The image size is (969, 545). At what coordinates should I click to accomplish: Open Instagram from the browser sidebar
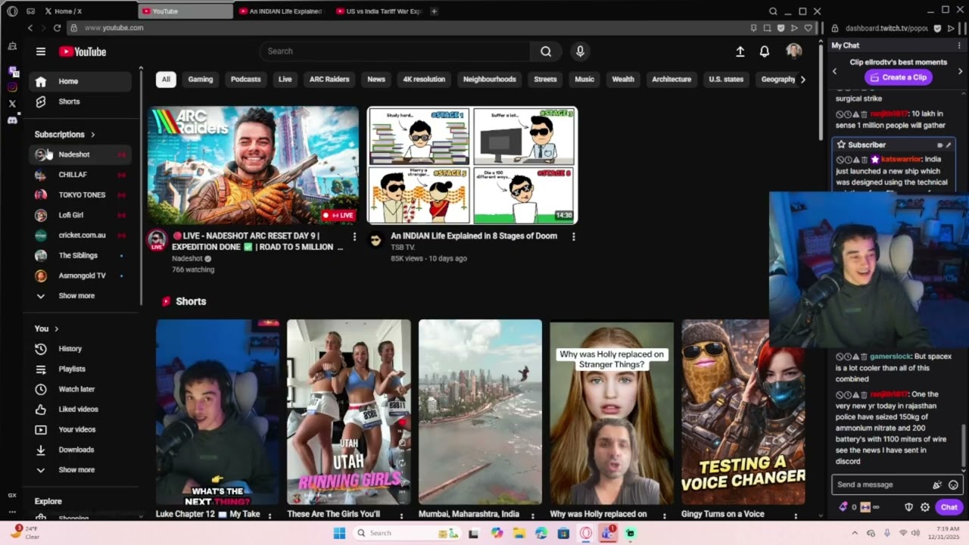pyautogui.click(x=12, y=87)
